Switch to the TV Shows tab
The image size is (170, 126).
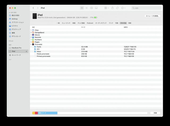click(x=81, y=23)
